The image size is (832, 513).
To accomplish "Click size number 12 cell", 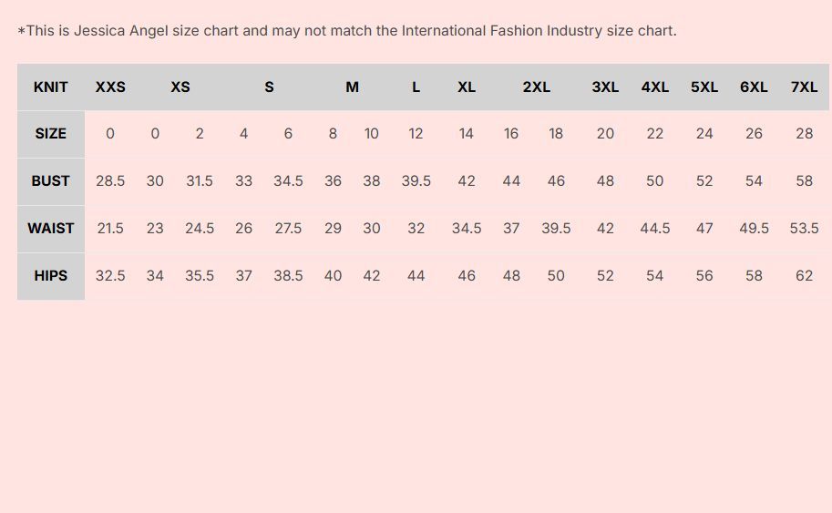I will (x=416, y=134).
